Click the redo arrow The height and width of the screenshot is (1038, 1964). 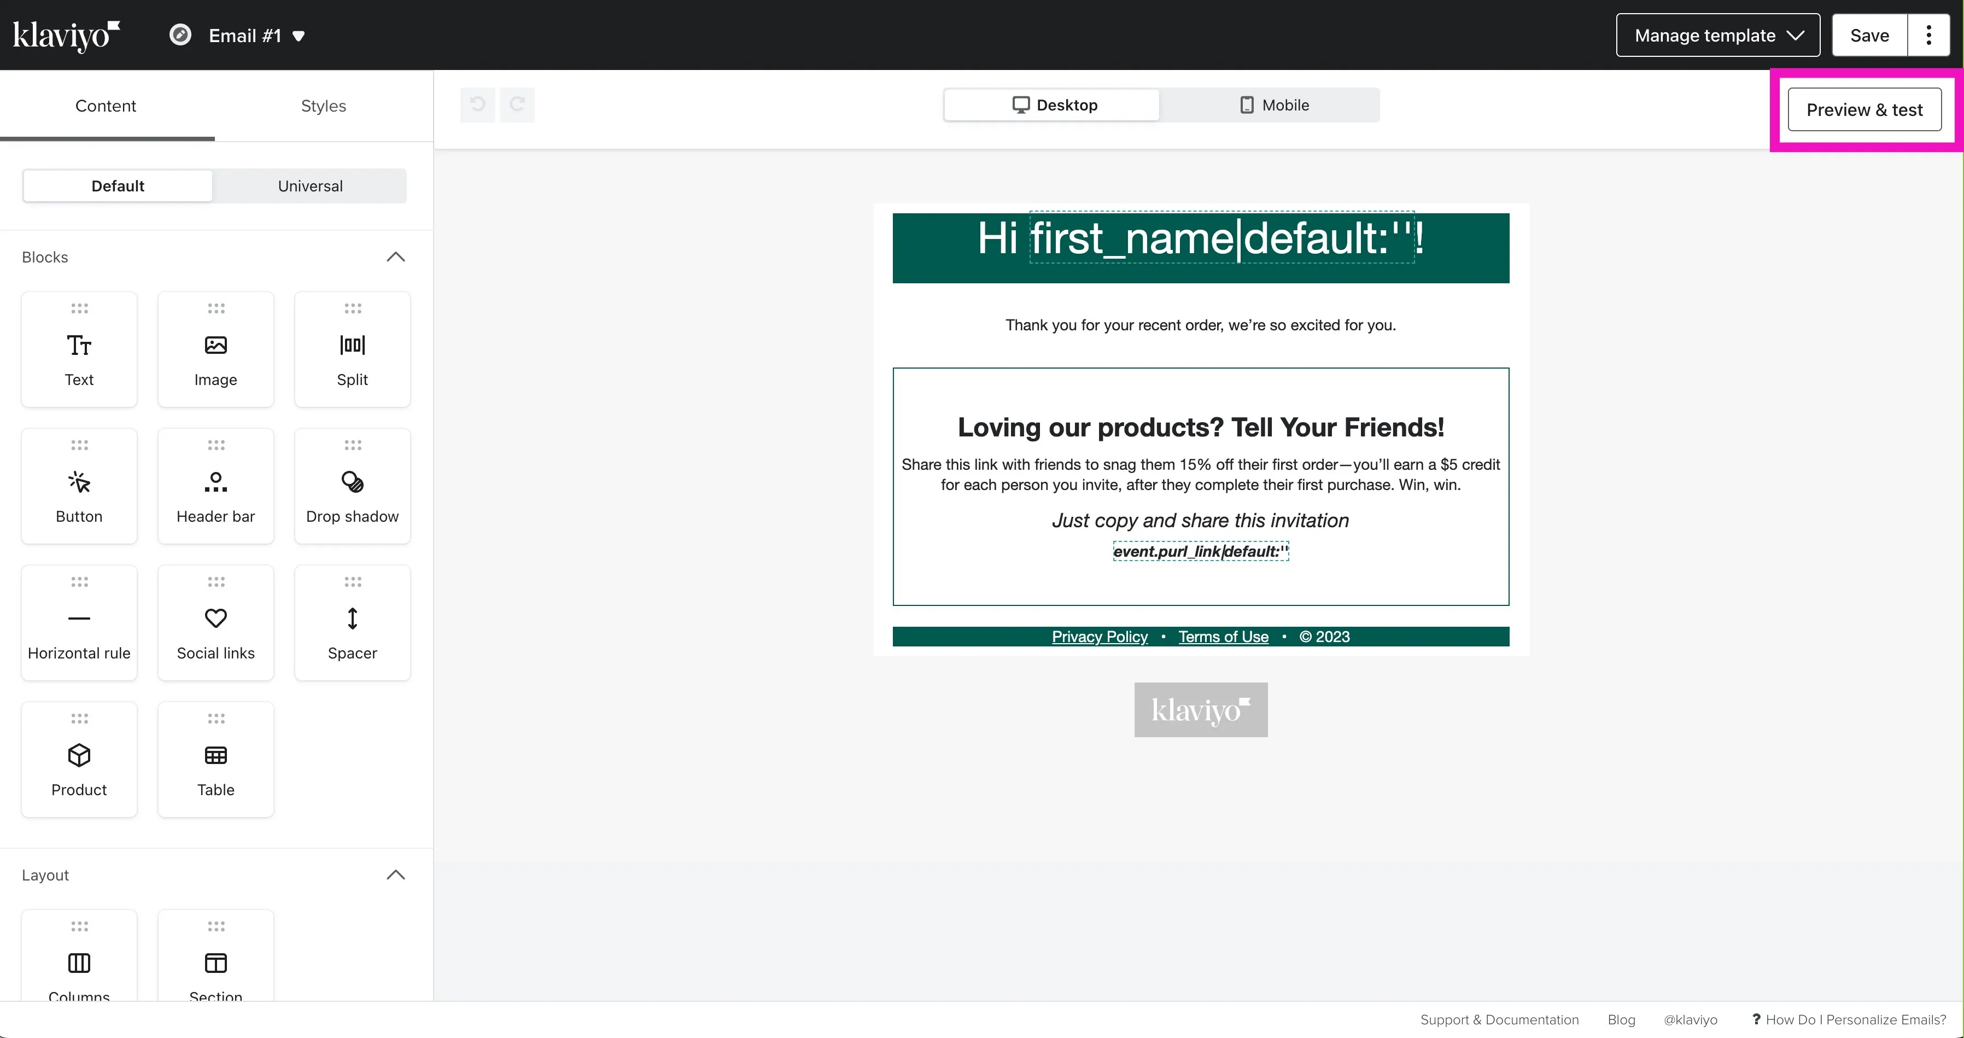coord(517,104)
